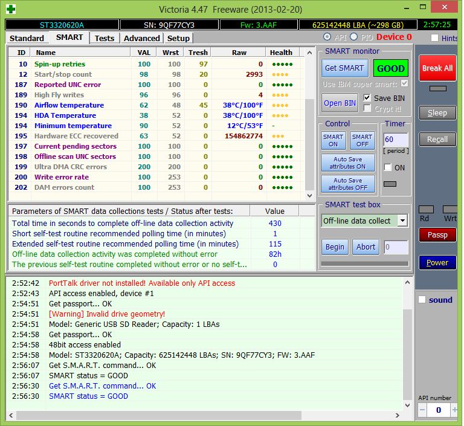Increase the API number with plus
Image resolution: width=464 pixels, height=426 pixels.
click(454, 410)
